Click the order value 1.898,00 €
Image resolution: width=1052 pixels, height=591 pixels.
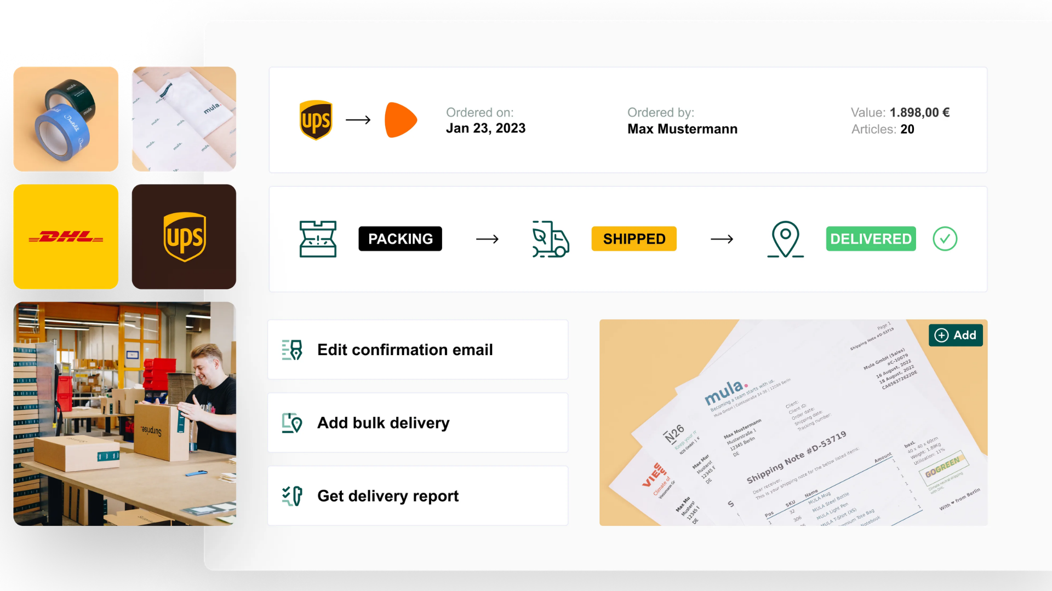(x=919, y=113)
